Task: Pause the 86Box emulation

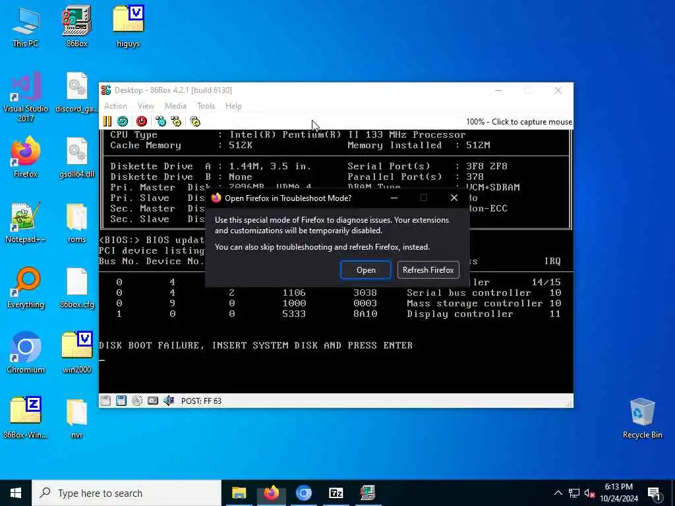Action: click(x=107, y=121)
